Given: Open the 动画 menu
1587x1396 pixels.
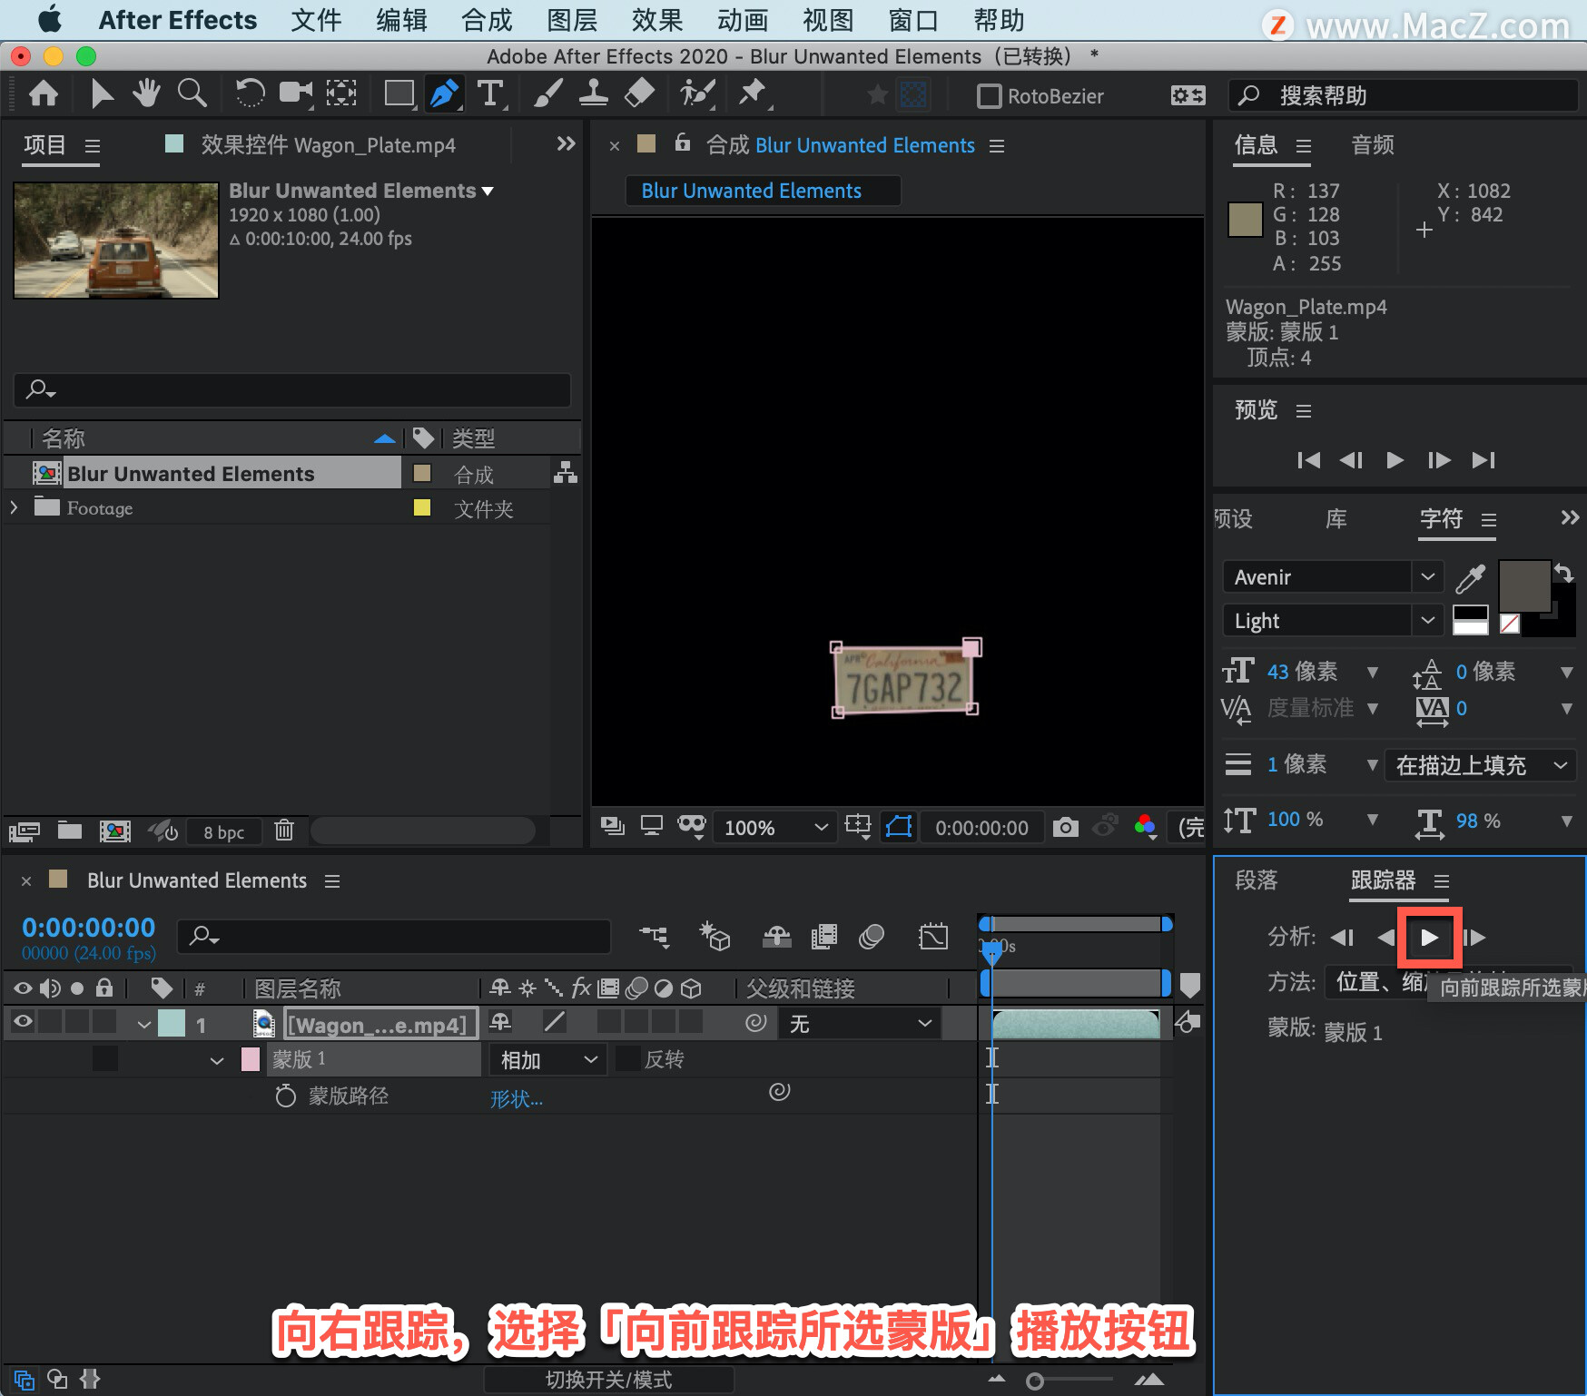Looking at the screenshot, I should click(743, 20).
